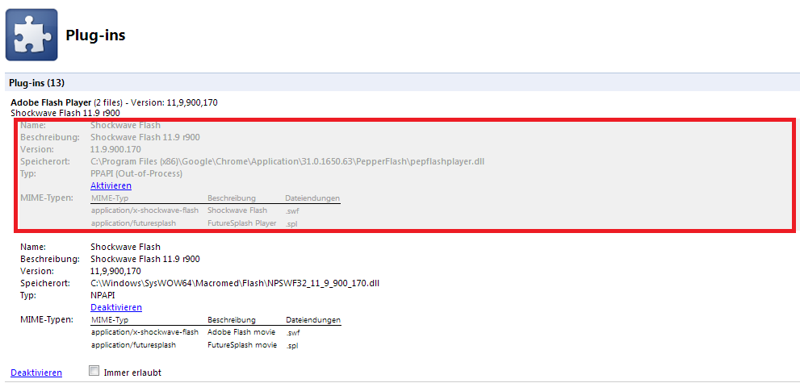Click Adobe Flash movie description cell
Image resolution: width=800 pixels, height=383 pixels.
(x=242, y=332)
